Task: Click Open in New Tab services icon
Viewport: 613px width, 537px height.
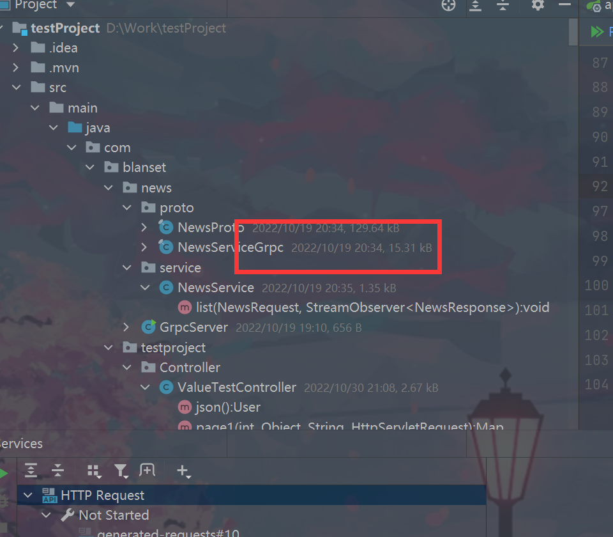Action: (x=148, y=470)
